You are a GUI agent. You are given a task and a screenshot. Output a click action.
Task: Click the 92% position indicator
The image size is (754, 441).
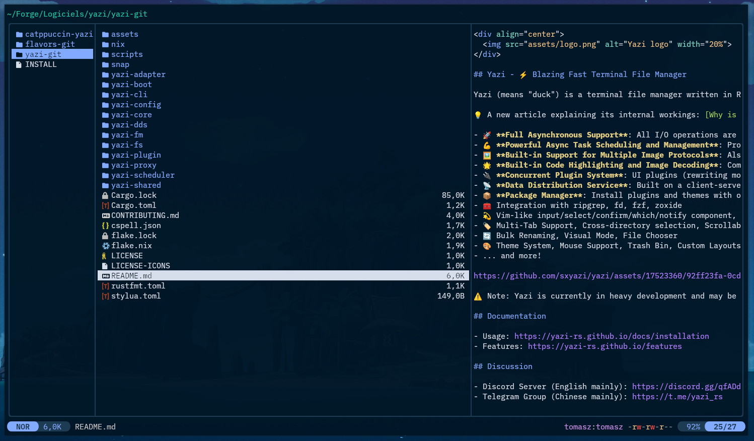tap(693, 427)
